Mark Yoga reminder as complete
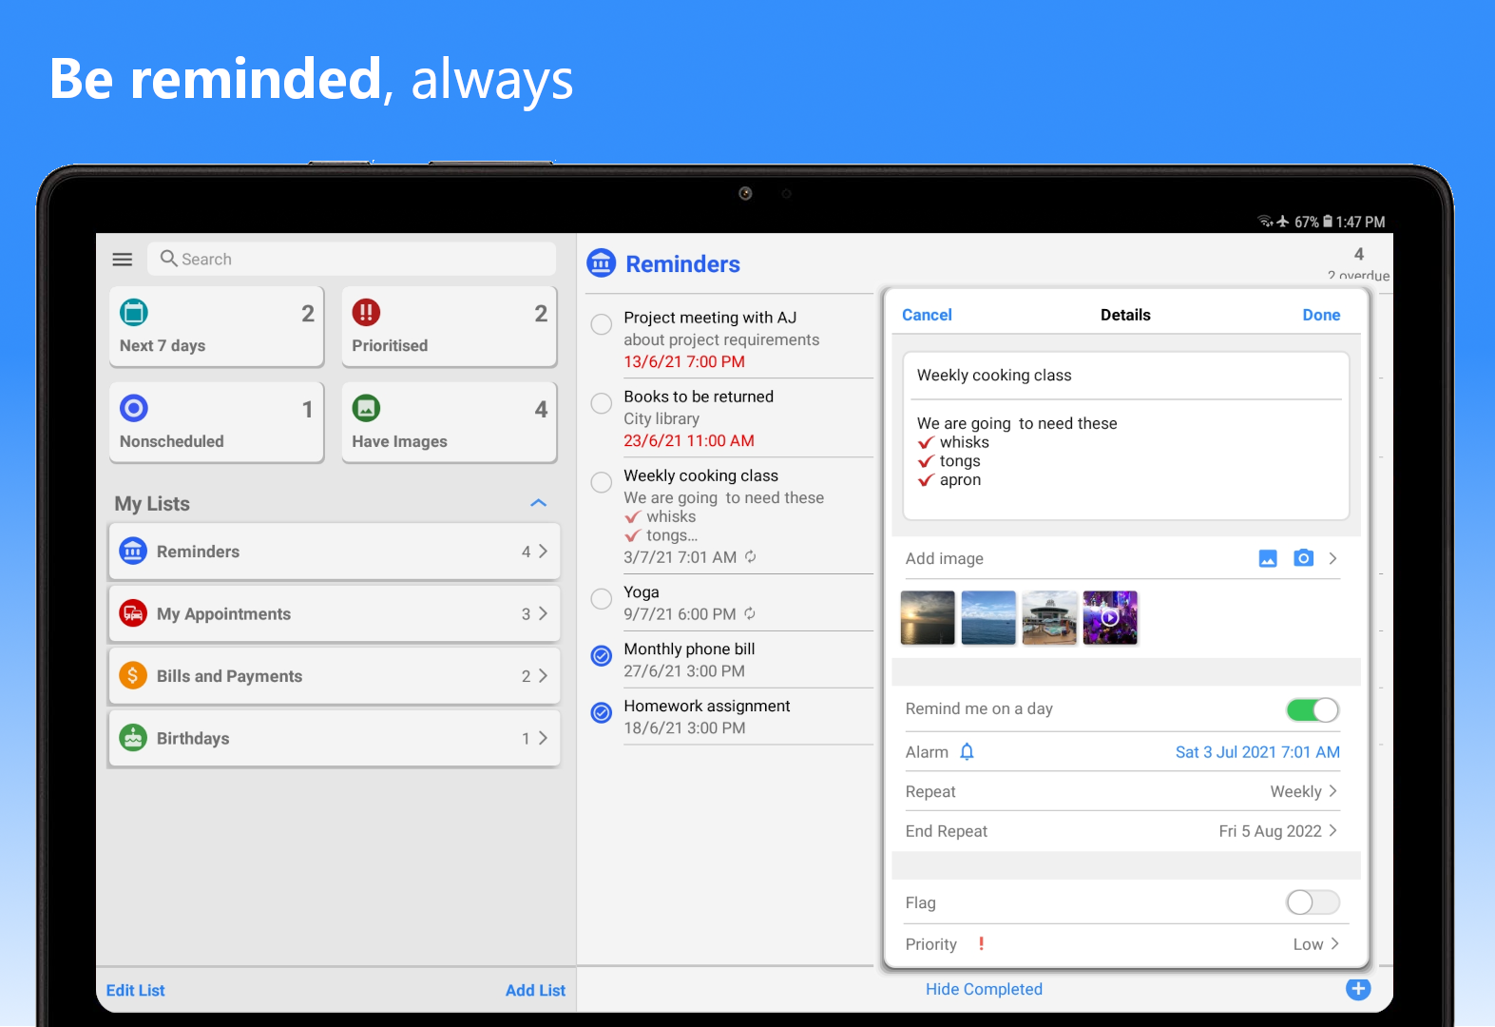 click(602, 599)
